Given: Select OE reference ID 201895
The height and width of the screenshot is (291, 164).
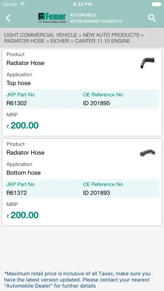Looking at the screenshot, I should [96, 103].
